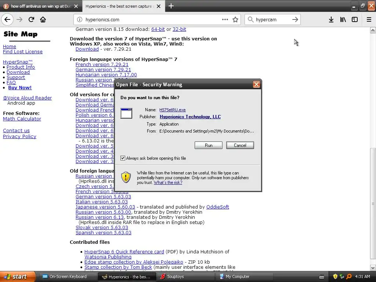Click the yellow security shield icon in dialog
Image resolution: width=376 pixels, height=282 pixels.
(x=126, y=177)
